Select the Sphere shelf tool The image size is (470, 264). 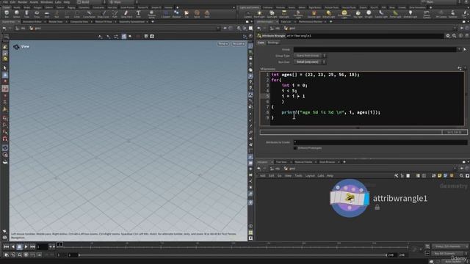[16, 14]
